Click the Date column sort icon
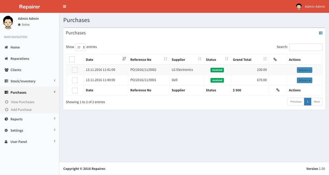The height and width of the screenshot is (175, 329). pyautogui.click(x=124, y=59)
